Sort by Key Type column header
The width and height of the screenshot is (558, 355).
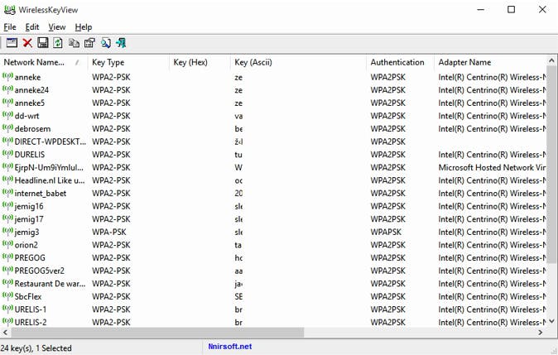128,62
